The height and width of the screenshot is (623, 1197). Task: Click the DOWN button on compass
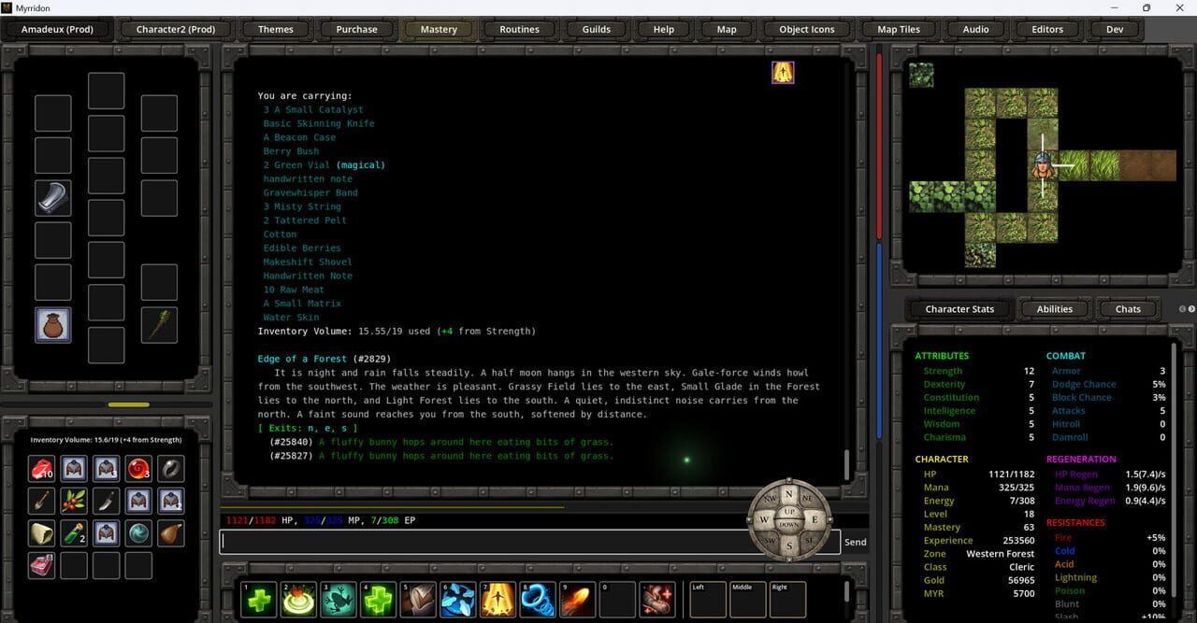(x=788, y=526)
